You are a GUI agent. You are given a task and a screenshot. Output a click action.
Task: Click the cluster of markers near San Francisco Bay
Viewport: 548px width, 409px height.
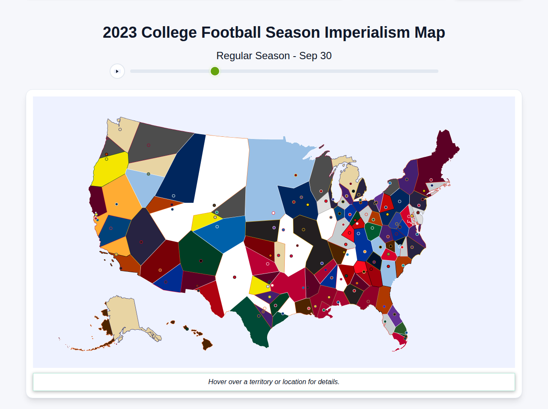[96, 217]
